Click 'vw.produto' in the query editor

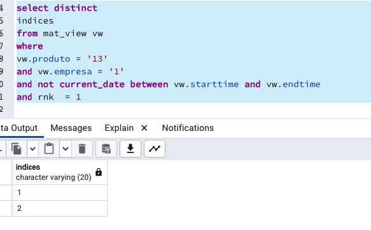43,59
